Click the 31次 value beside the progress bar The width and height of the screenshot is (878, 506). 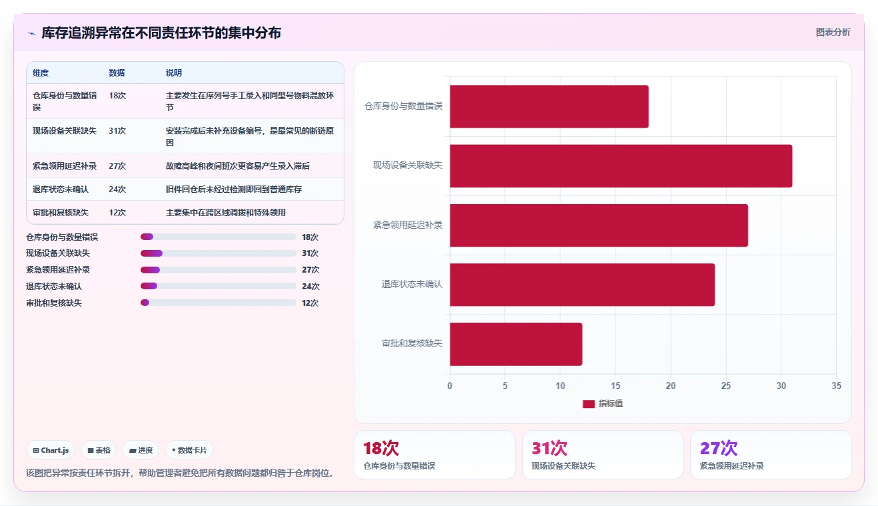point(310,253)
